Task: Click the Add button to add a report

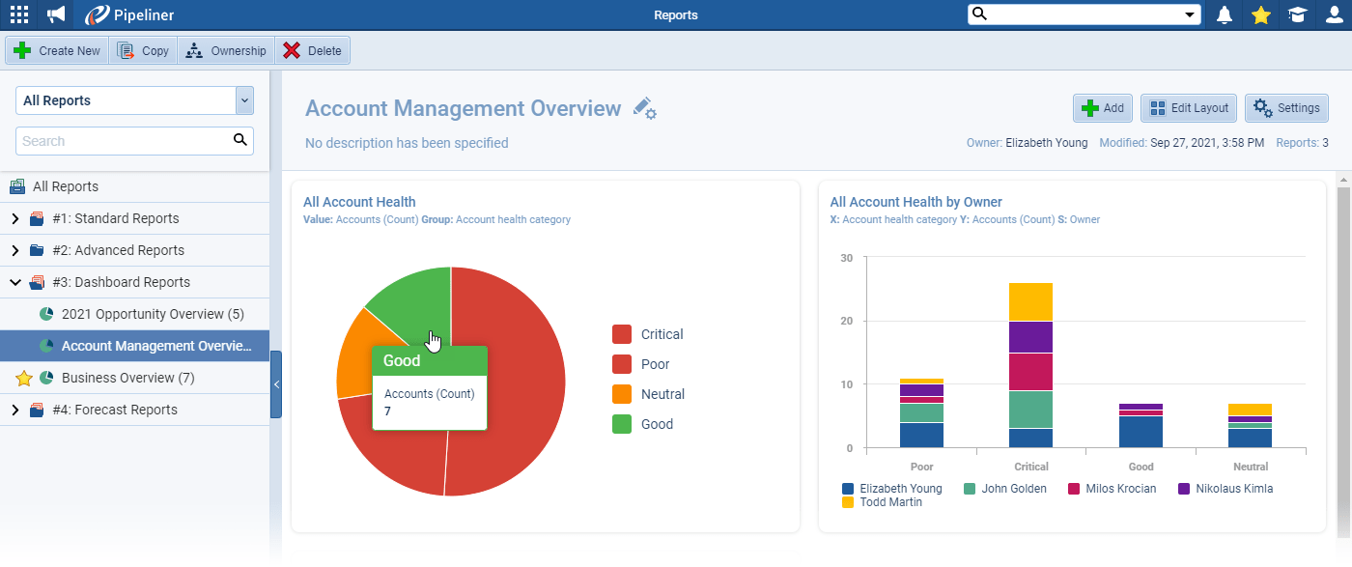Action: [x=1102, y=107]
